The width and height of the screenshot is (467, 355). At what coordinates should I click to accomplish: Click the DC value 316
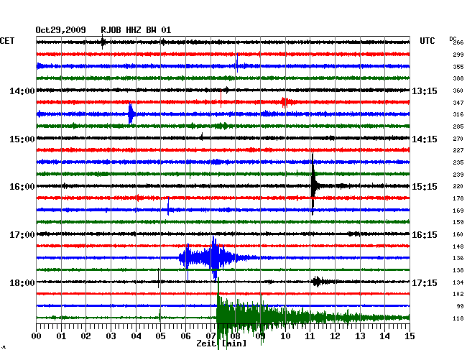coord(458,114)
